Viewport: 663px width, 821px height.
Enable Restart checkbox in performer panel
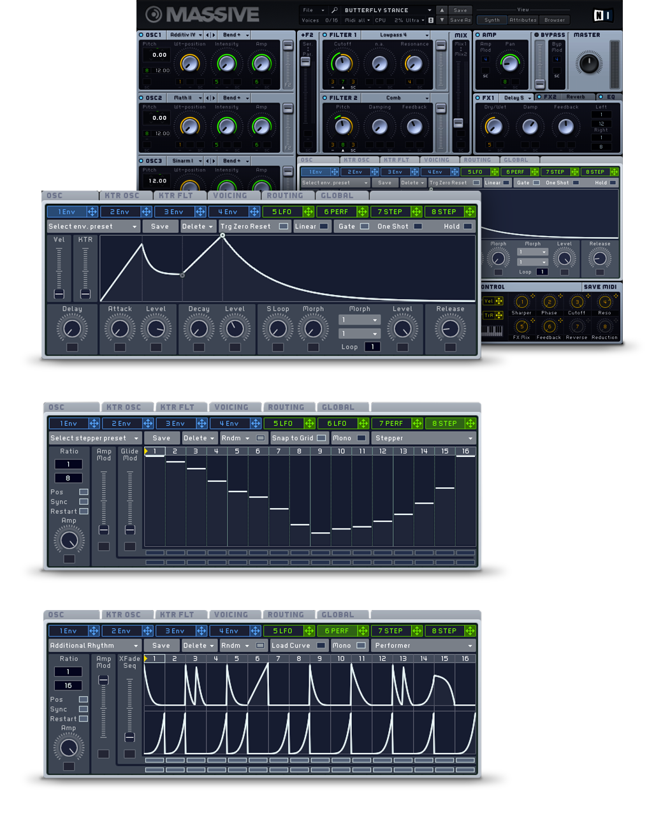[x=84, y=719]
